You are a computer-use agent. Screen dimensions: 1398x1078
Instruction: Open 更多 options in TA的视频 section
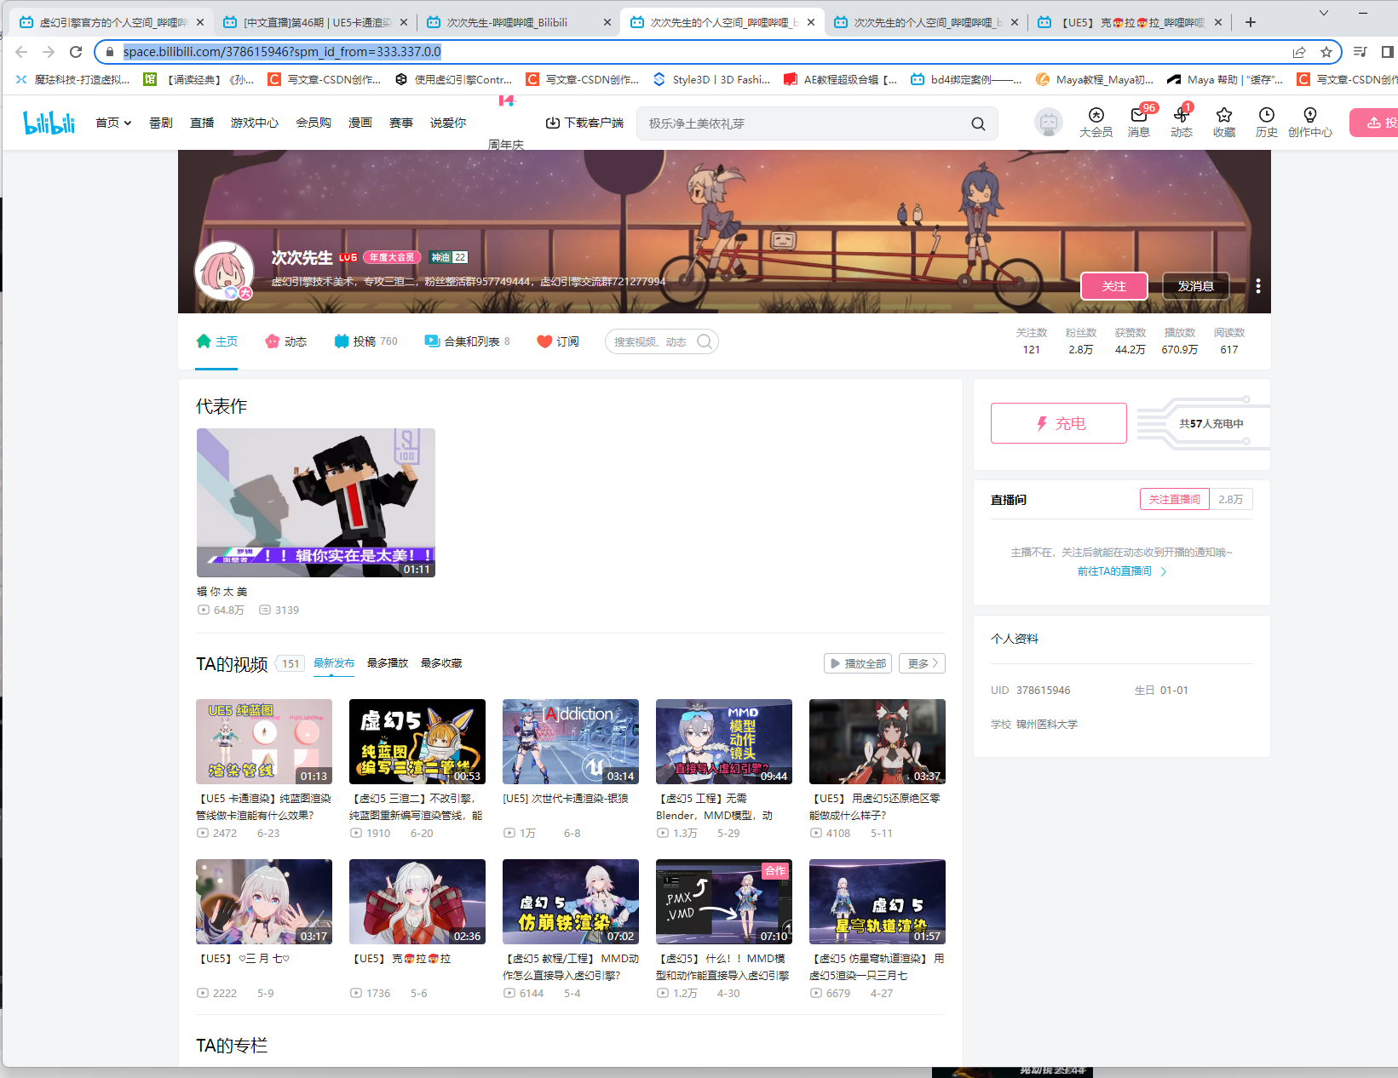point(921,662)
